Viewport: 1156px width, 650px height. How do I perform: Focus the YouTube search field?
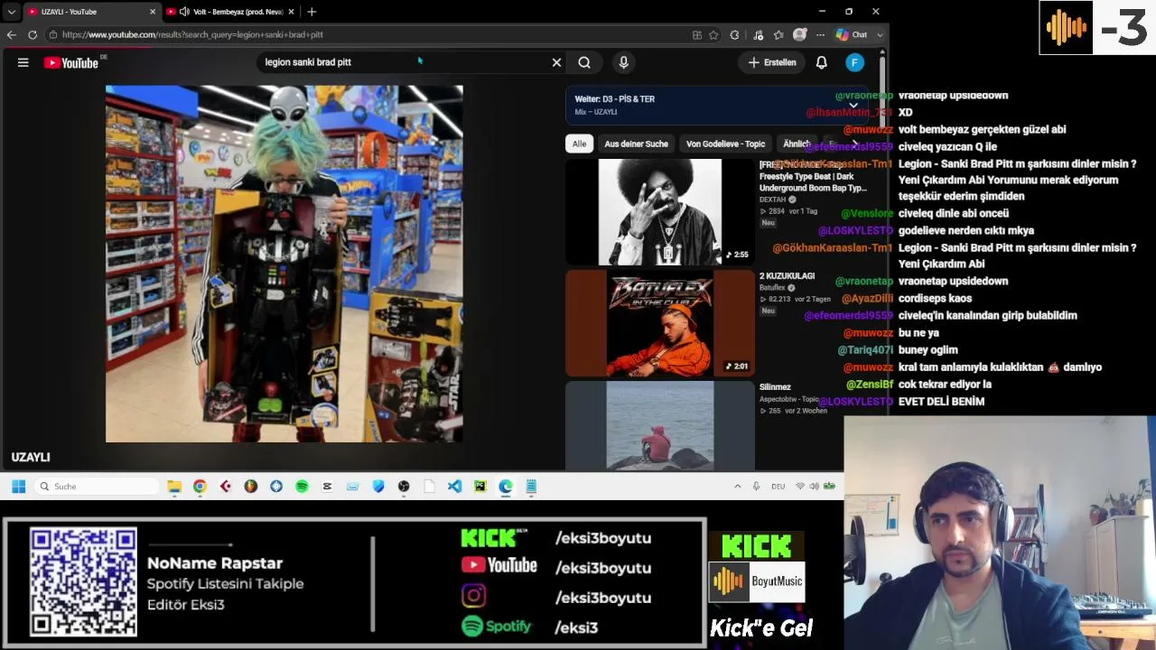pos(402,62)
